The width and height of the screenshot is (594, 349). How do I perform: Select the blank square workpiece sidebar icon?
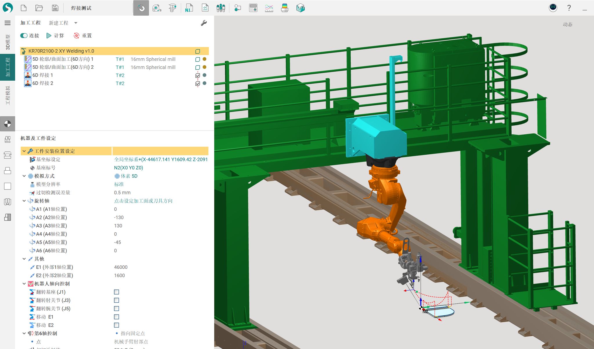[8, 186]
